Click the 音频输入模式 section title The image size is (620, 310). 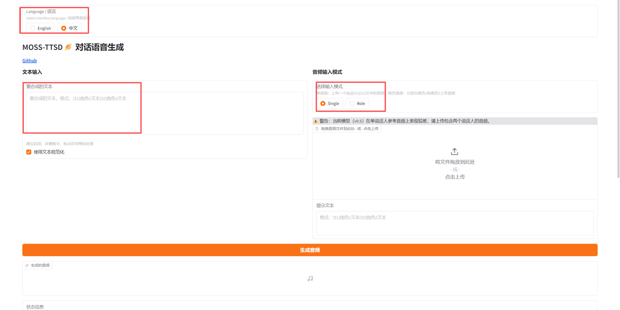(327, 72)
